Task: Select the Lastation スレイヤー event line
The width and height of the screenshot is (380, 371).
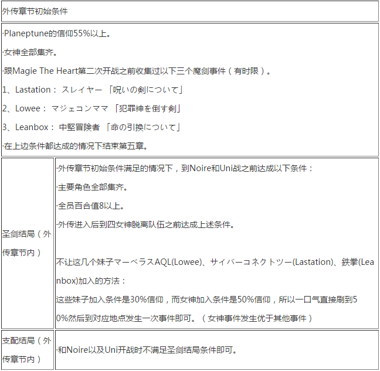Action: [x=92, y=90]
